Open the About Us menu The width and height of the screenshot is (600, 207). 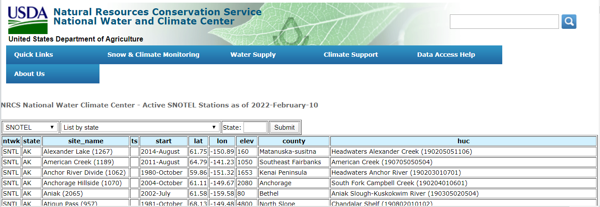coord(30,74)
